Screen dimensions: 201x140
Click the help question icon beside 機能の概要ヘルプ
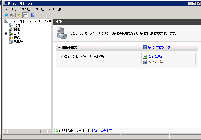145,47
